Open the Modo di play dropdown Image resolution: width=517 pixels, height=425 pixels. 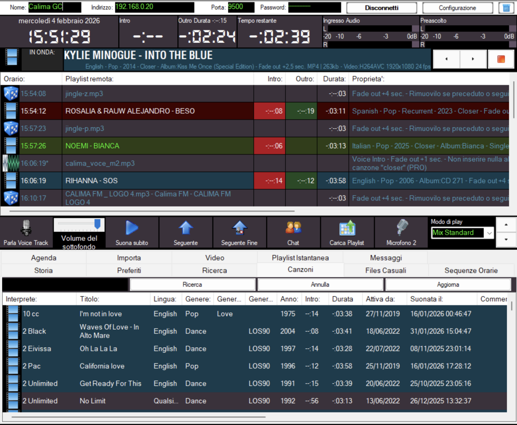[489, 233]
